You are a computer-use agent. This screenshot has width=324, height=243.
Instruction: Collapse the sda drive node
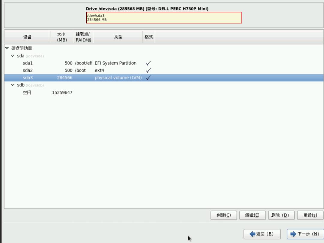pos(12,56)
